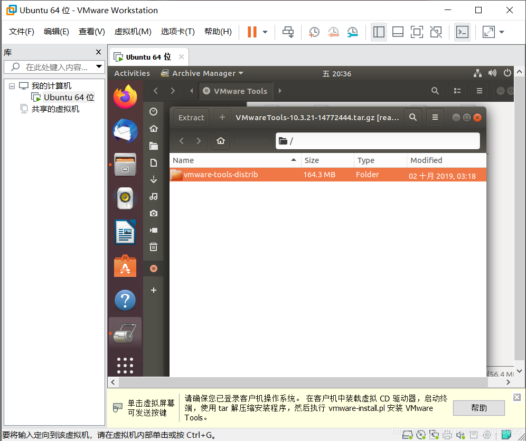Open Home in Files sidebar
The width and height of the screenshot is (526, 441).
pyautogui.click(x=153, y=129)
